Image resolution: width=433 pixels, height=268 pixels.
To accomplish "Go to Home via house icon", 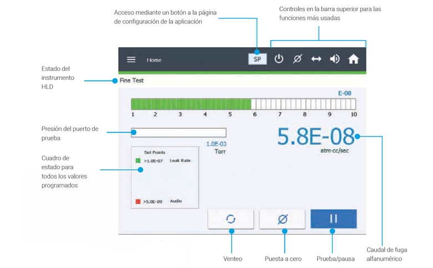I will [x=353, y=59].
